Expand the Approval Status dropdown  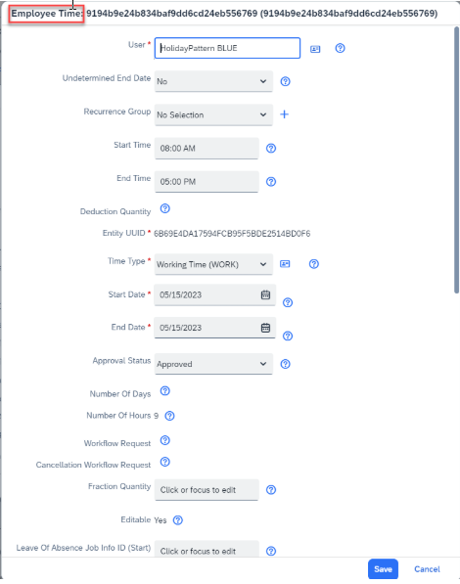(213, 364)
